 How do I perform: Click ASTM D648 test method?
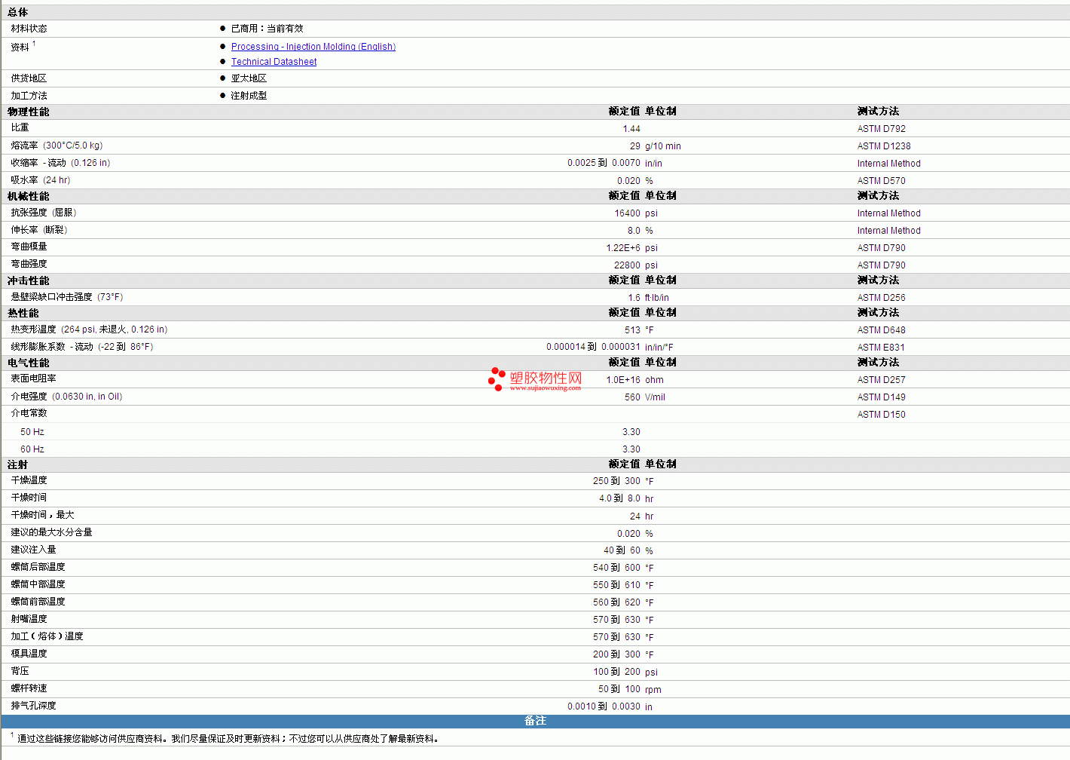tap(881, 330)
